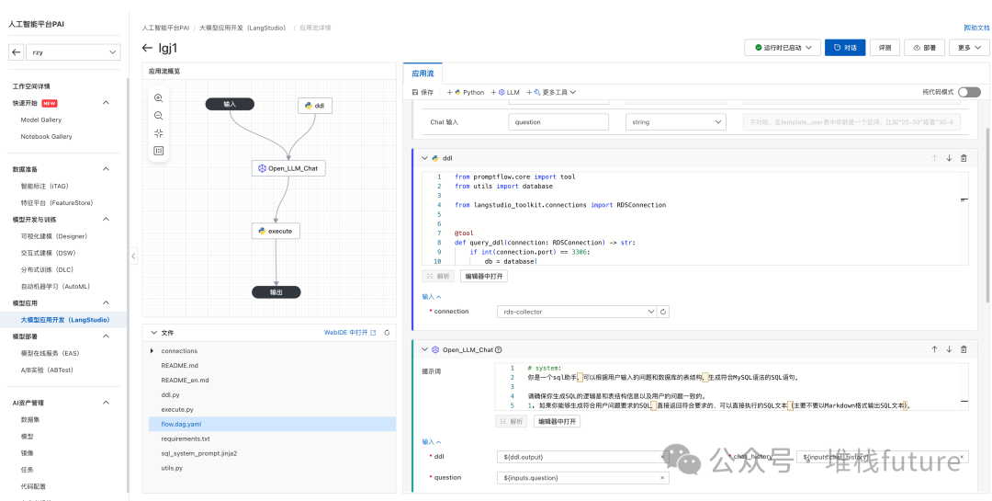Open 大模型应用开发 (LangStudio) menu item
The image size is (992, 501).
65,320
